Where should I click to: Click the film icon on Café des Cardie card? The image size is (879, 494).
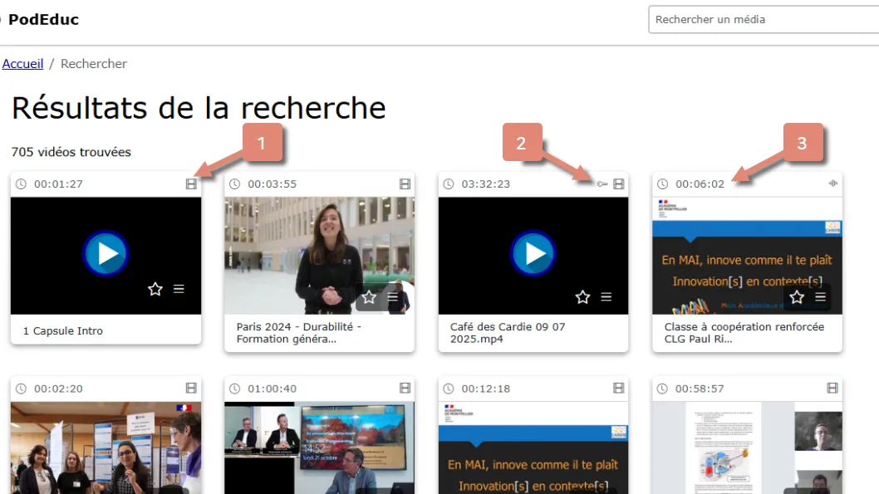(x=618, y=183)
